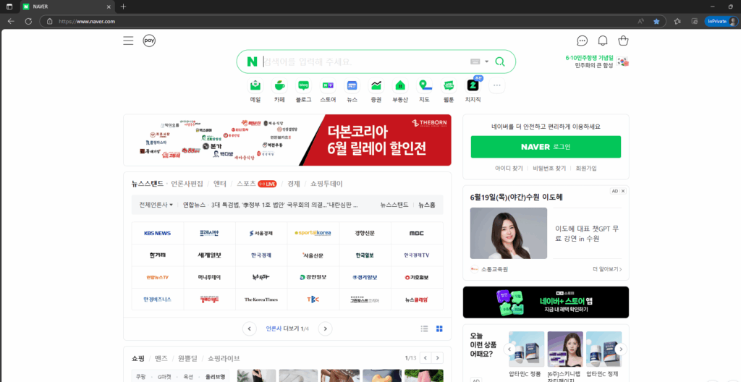Screen dimensions: 741x382
Task: Open the Naver Talk chat bubble icon
Action: [x=583, y=41]
